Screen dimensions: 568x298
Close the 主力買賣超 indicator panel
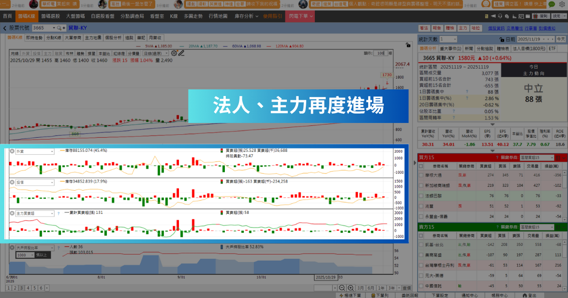tap(12, 213)
